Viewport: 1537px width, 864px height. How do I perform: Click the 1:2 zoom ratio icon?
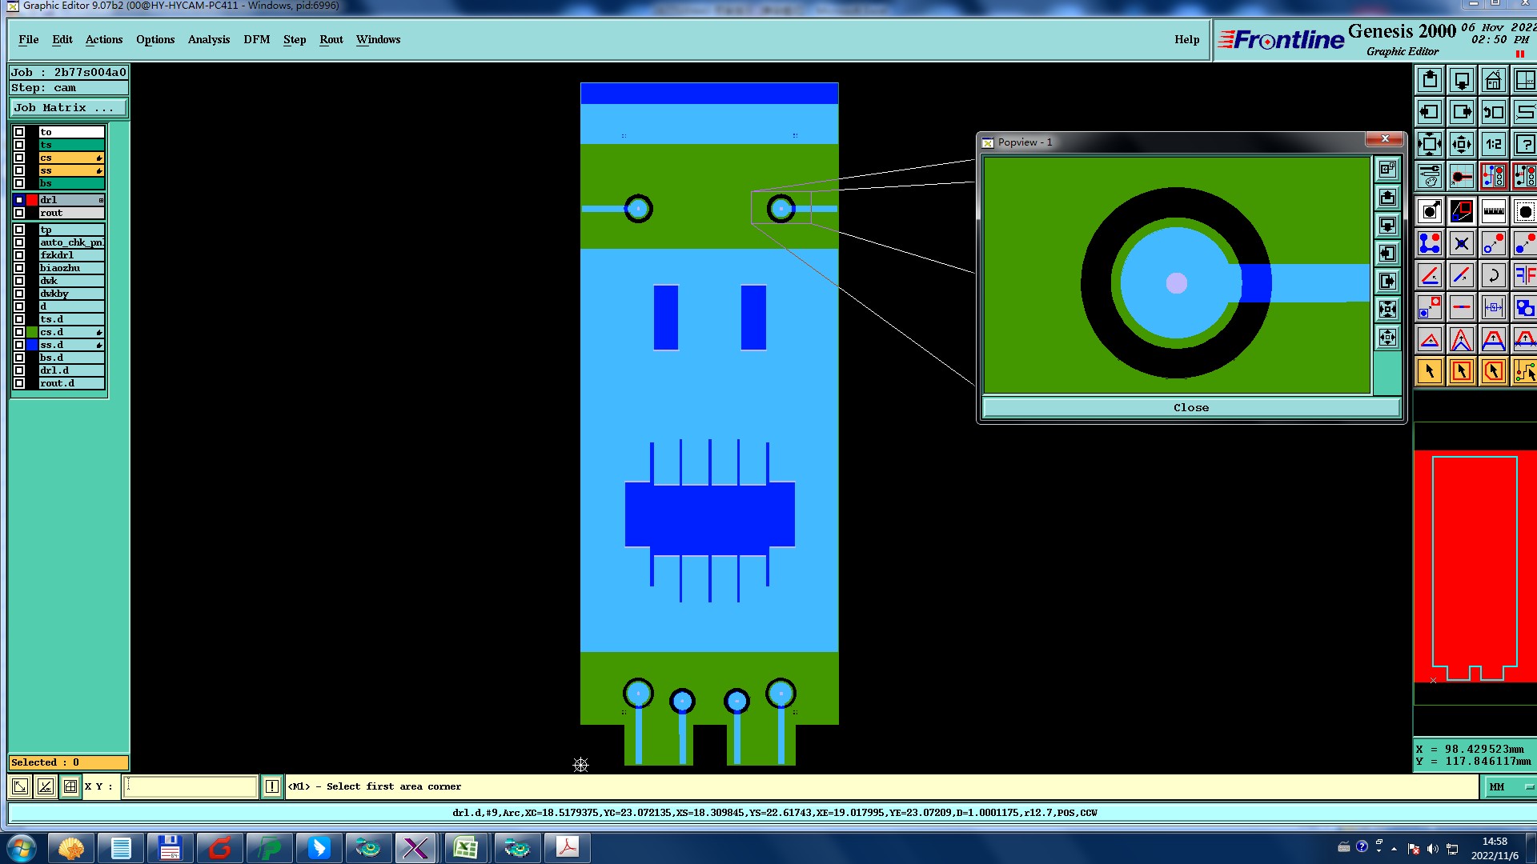tap(1493, 145)
